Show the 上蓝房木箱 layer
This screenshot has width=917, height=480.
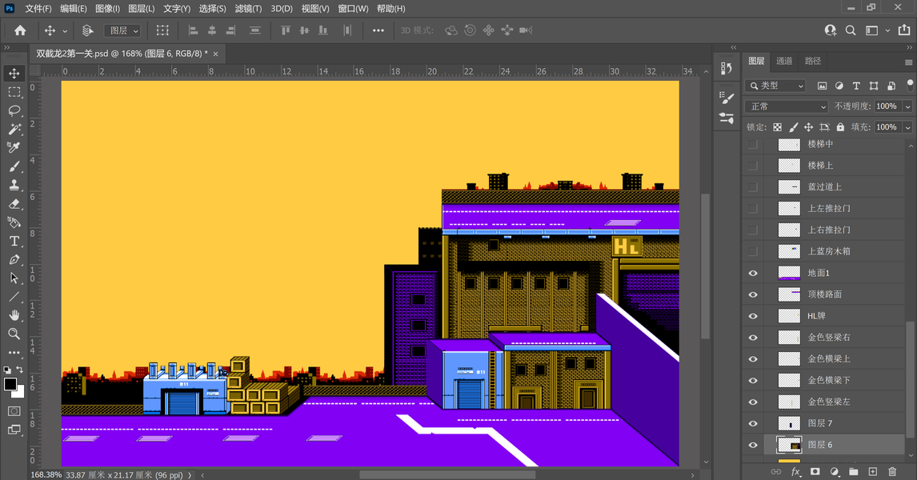[753, 251]
